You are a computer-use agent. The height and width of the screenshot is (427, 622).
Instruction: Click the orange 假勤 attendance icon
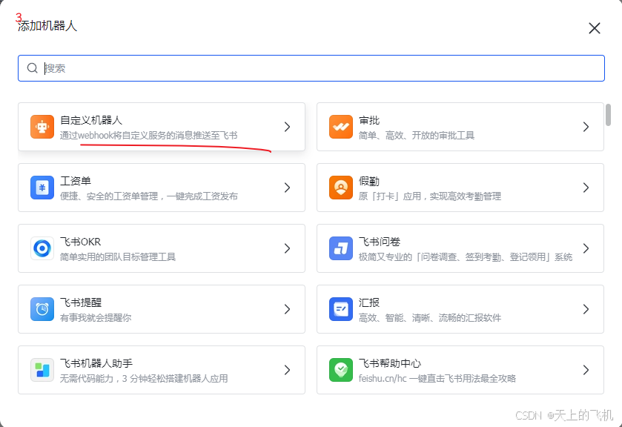click(341, 188)
